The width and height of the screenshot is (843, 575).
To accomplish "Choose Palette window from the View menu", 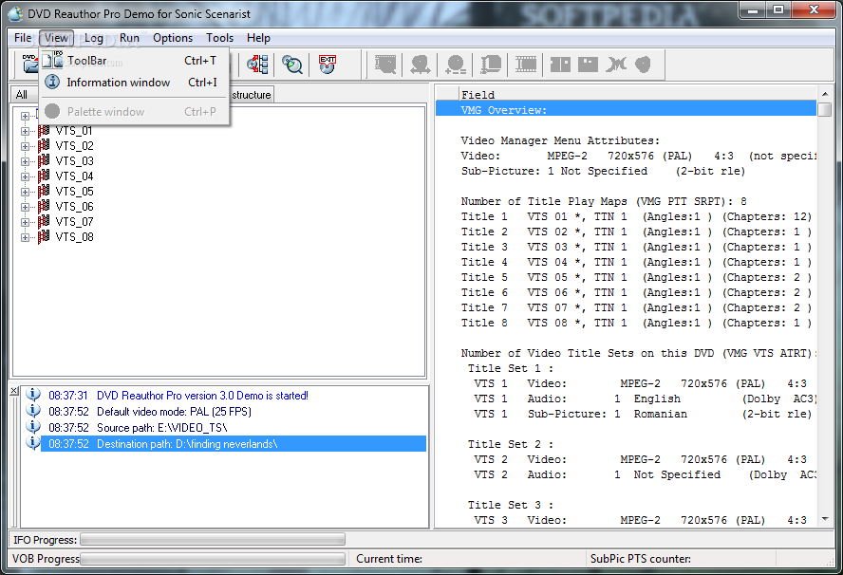I will point(135,111).
